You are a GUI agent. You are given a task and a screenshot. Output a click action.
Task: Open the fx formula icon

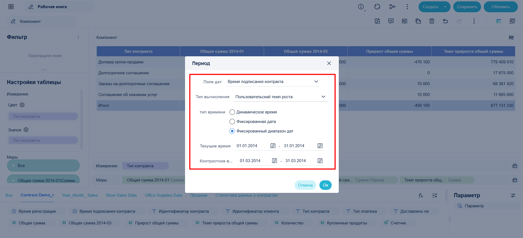[421, 195]
